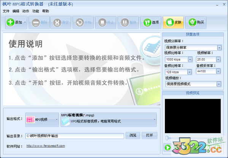Click the Skin (皮肤) apple icon

170,22
